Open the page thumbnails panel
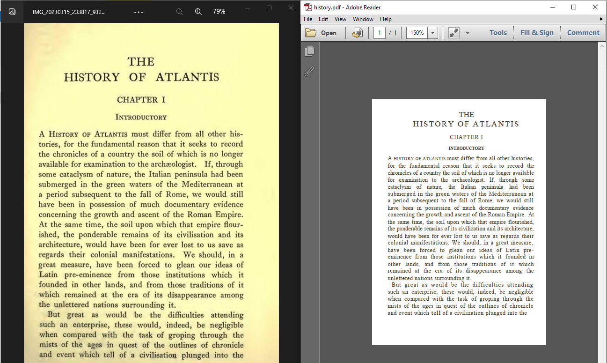607x363 pixels. (309, 52)
